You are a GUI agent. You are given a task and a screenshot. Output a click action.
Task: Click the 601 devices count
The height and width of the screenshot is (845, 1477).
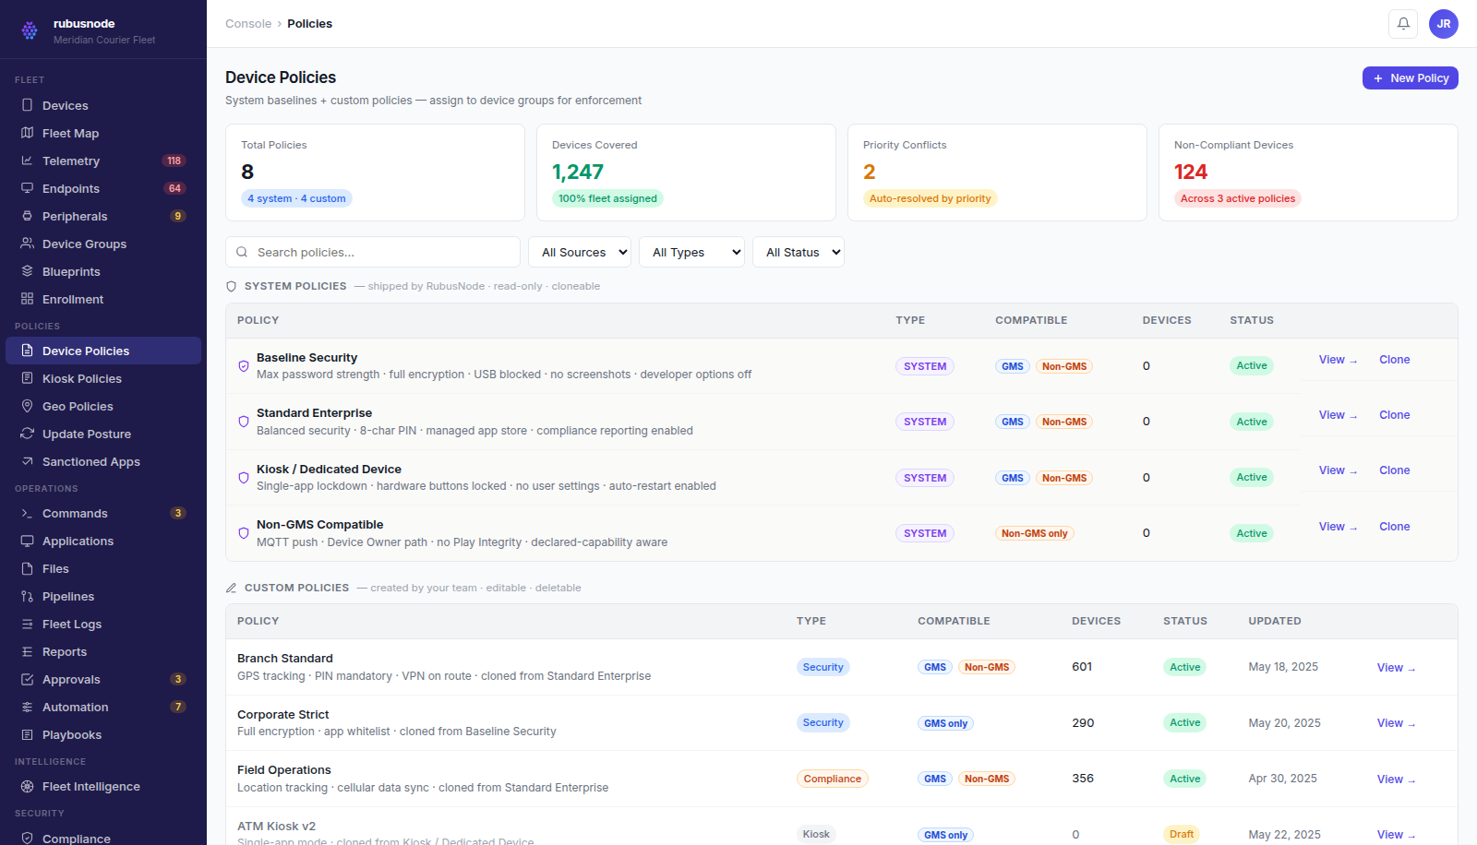(x=1082, y=667)
